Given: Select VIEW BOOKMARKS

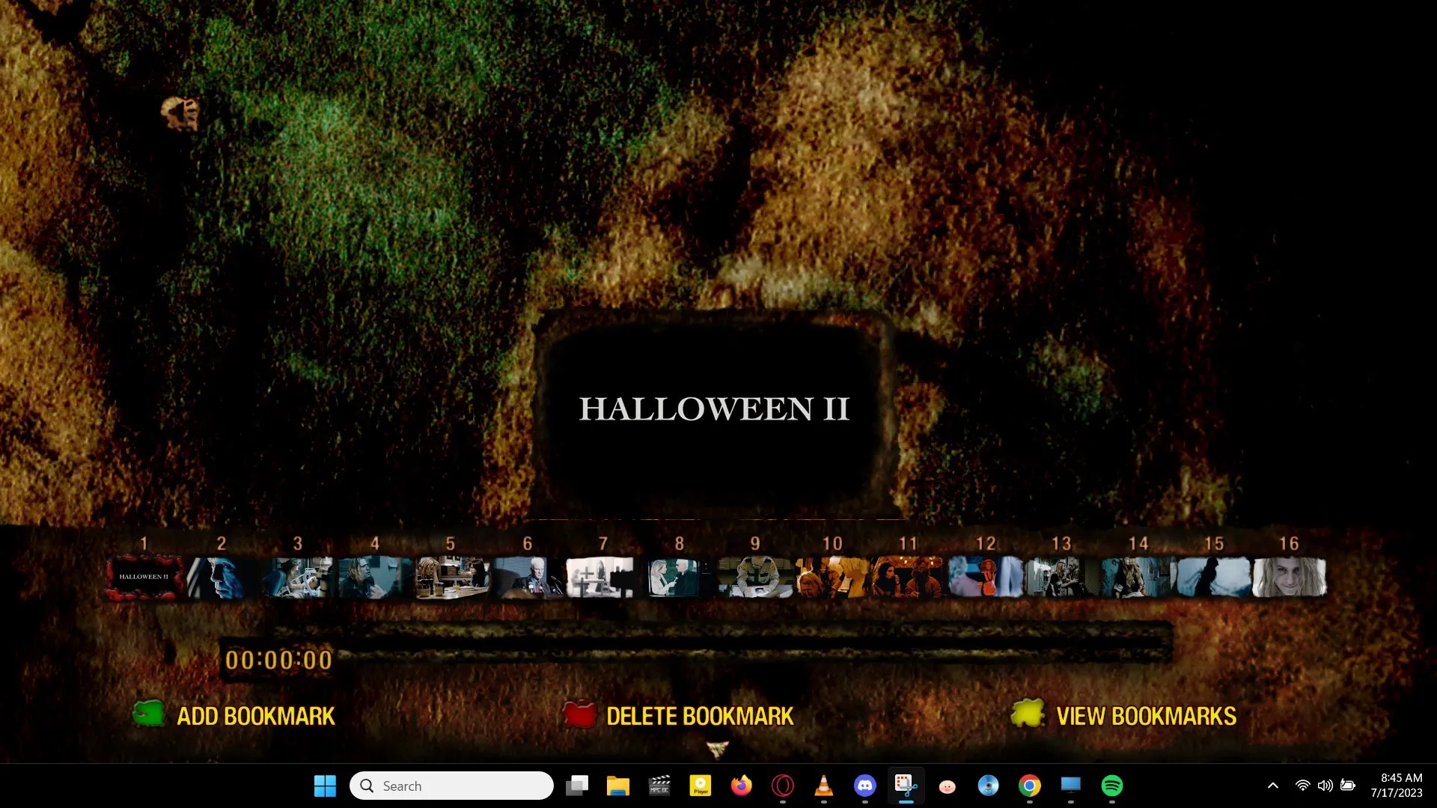Looking at the screenshot, I should (x=1145, y=716).
